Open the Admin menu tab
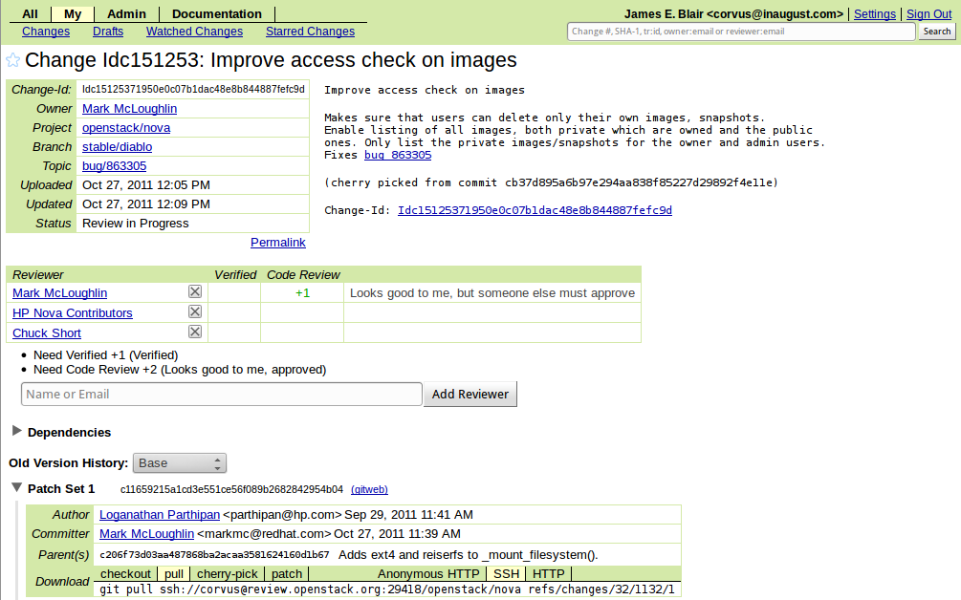Image resolution: width=961 pixels, height=600 pixels. coord(126,14)
